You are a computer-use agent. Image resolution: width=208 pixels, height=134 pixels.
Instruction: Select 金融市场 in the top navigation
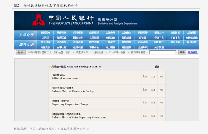pos(110,33)
